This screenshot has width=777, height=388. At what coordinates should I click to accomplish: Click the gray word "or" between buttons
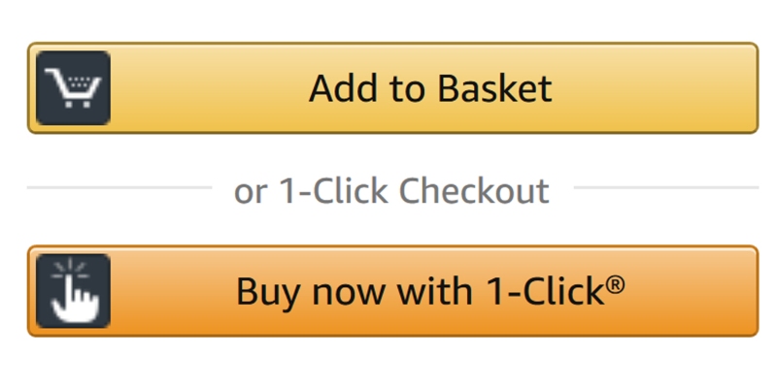coord(251,191)
